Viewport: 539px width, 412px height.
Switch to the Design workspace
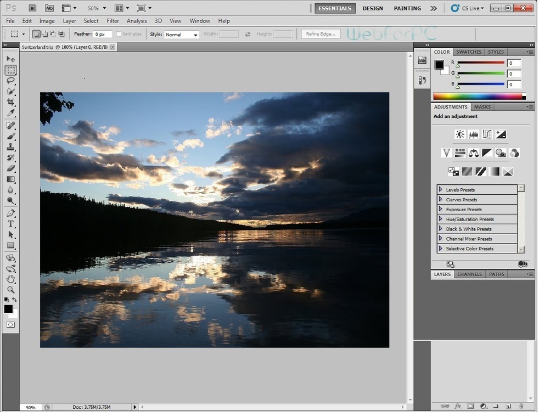point(373,8)
